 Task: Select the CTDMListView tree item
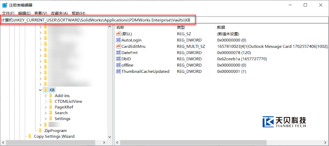(x=68, y=101)
